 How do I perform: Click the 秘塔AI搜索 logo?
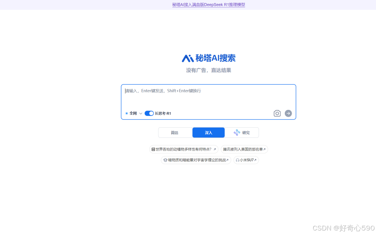coord(209,58)
